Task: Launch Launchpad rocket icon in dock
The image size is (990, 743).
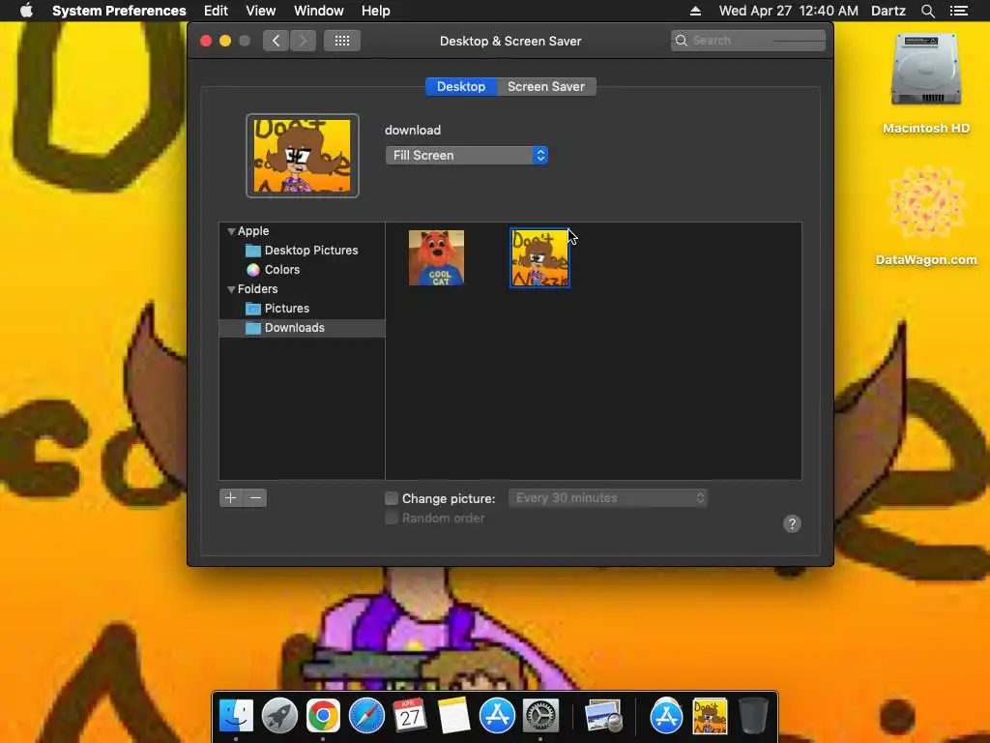Action: click(279, 716)
